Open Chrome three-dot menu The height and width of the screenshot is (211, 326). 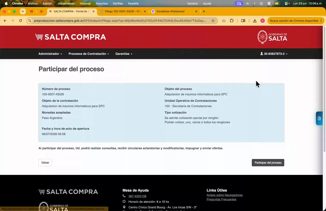coord(321,21)
